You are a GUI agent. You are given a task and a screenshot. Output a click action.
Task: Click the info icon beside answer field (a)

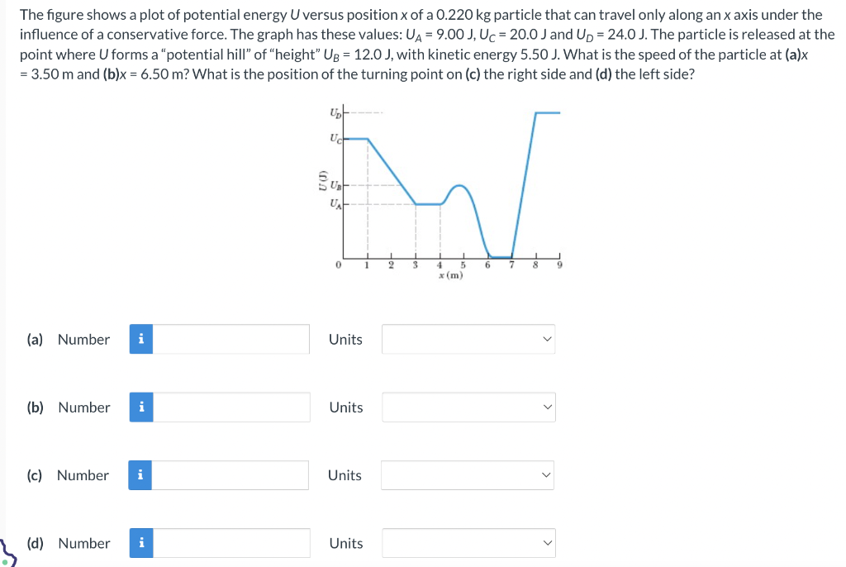(140, 339)
